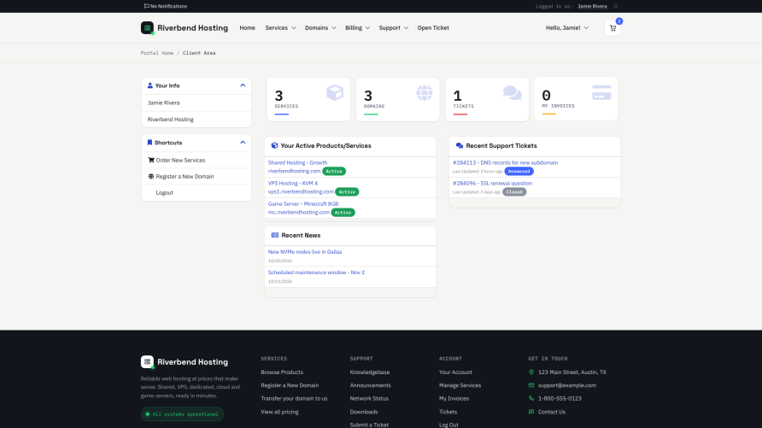This screenshot has width=762, height=428.
Task: Click the icon beside Jamie Rivera in top bar
Action: [616, 6]
